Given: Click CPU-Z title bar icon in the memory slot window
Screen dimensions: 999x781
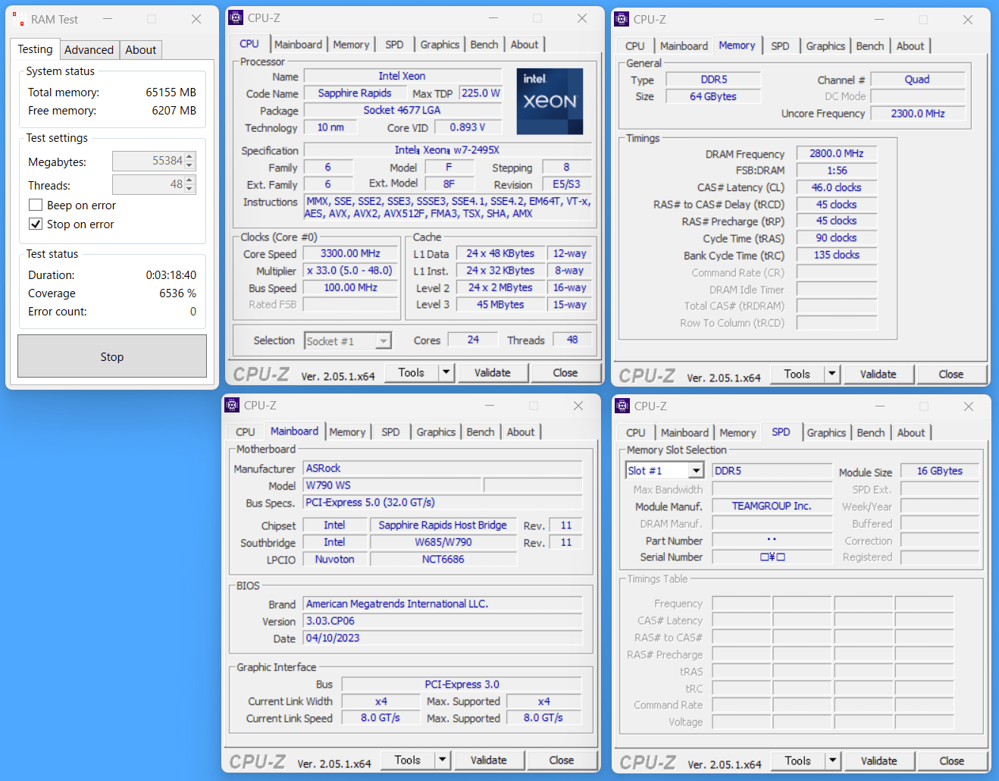Looking at the screenshot, I should pyautogui.click(x=622, y=406).
